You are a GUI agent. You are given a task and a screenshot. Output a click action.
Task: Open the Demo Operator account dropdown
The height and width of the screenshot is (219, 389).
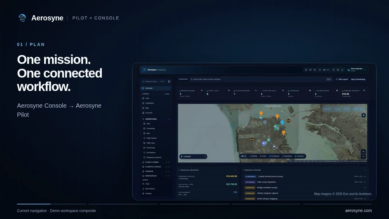(x=356, y=70)
